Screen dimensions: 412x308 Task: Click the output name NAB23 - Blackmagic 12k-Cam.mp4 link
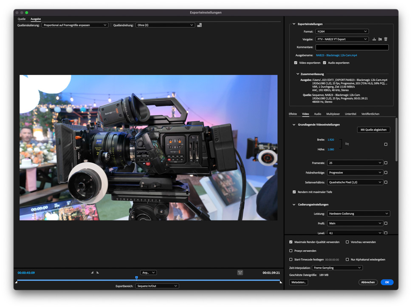click(x=336, y=55)
